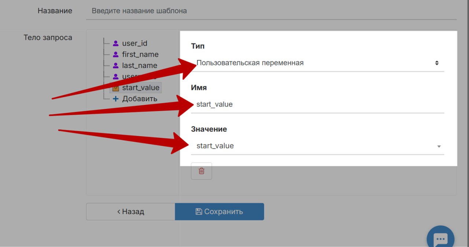This screenshot has width=469, height=247.
Task: Focus the Имя text field
Action: (x=317, y=104)
